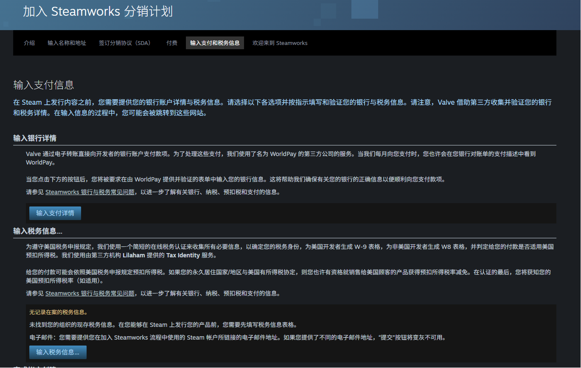Switch to the 付费 tab
This screenshot has width=581, height=368.
172,43
